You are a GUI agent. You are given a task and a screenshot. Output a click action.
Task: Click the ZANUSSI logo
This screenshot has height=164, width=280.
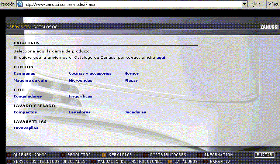pos(269,27)
